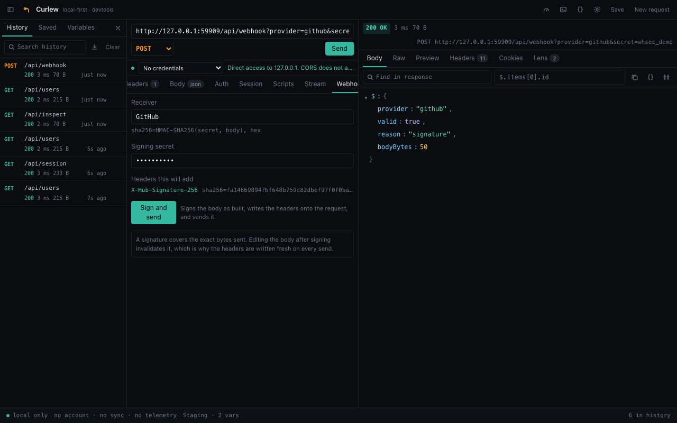The width and height of the screenshot is (677, 423).
Task: Switch to the Raw response tab
Action: coord(399,58)
